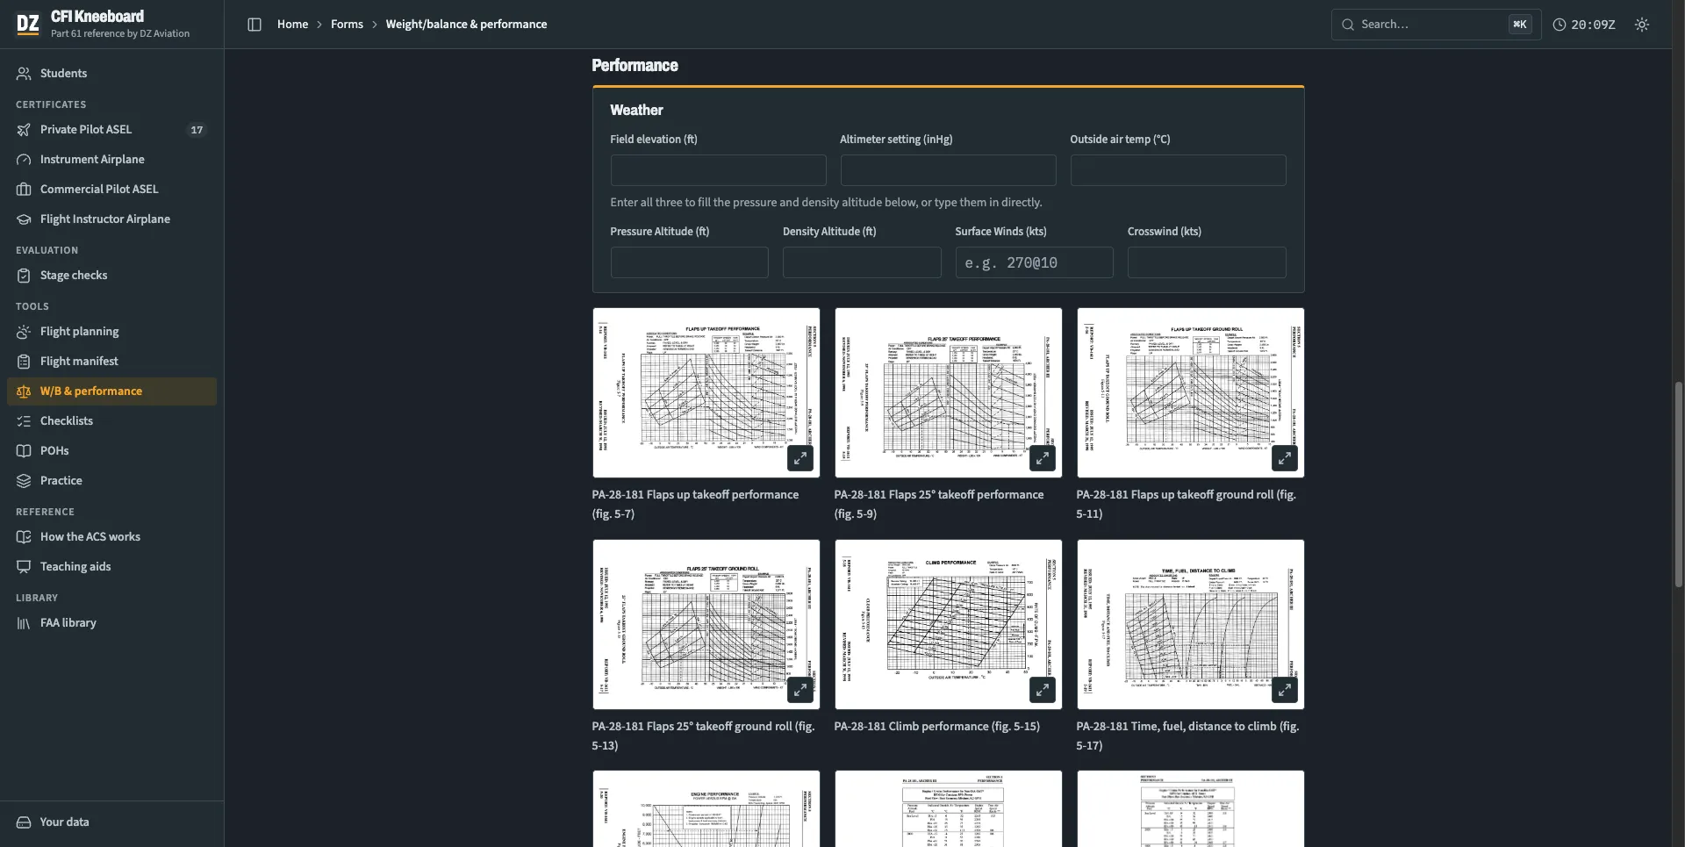
Task: Expand the Flaps up takeoff performance chart
Action: (x=799, y=458)
